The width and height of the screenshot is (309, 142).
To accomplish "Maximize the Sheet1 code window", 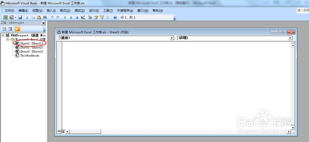I will click(283, 32).
